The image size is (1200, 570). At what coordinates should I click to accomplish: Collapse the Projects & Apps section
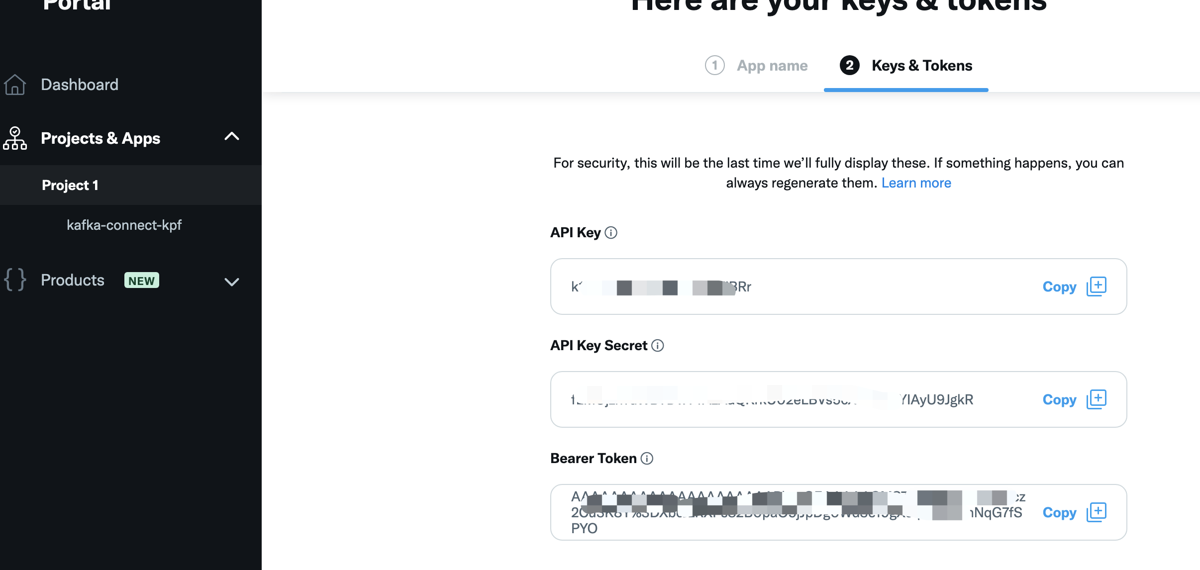pos(232,136)
